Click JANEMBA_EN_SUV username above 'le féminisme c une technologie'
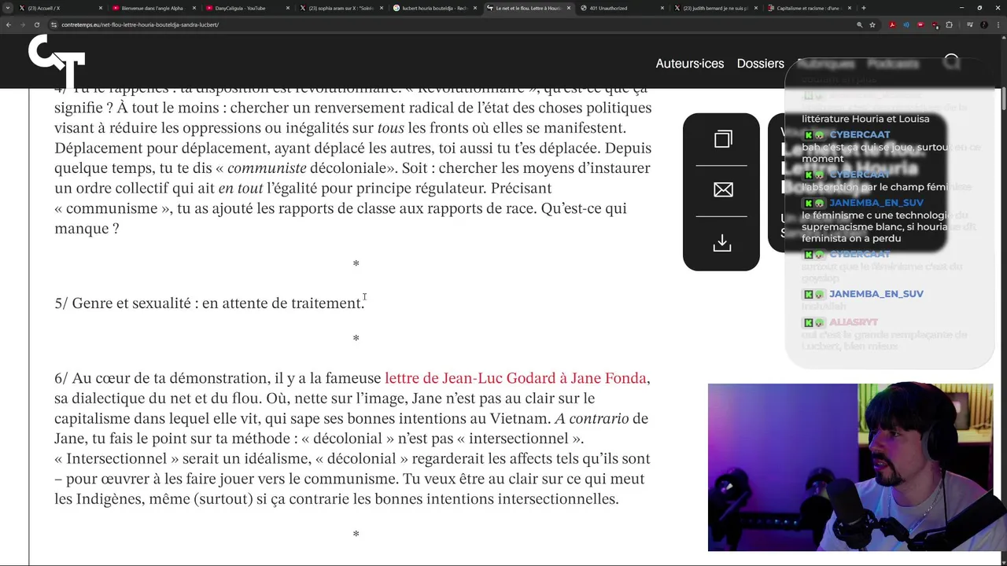 click(876, 203)
